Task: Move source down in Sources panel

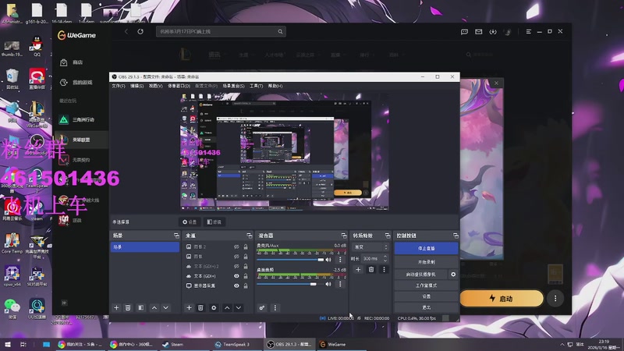Action: tap(239, 307)
